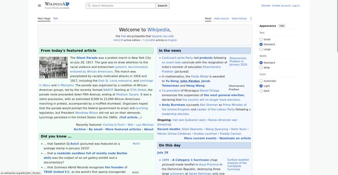Open the page tools three-dot menu
The width and height of the screenshot is (338, 175).
pyautogui.click(x=251, y=19)
